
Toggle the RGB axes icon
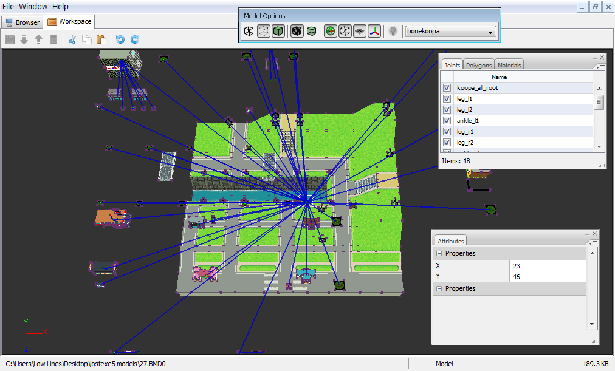[x=374, y=31]
